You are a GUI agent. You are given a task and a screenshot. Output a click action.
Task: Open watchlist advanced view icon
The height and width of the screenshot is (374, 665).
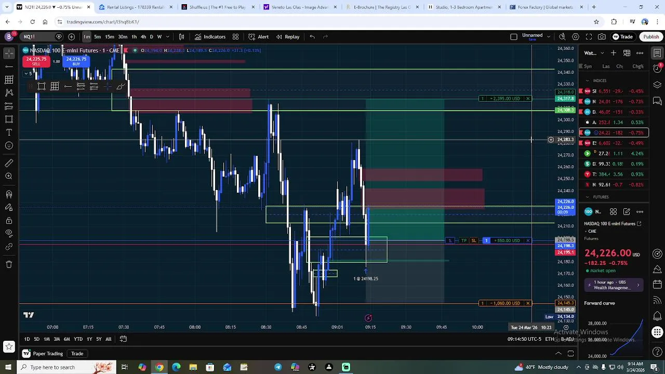tap(627, 53)
